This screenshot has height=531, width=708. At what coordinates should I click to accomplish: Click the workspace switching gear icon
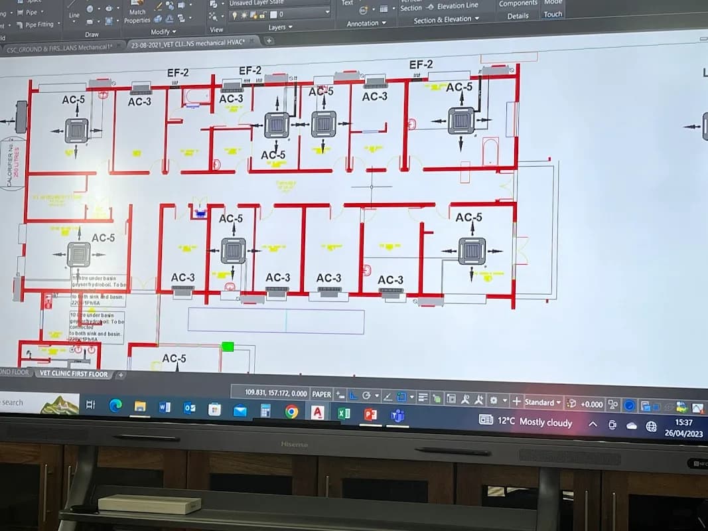click(x=494, y=400)
